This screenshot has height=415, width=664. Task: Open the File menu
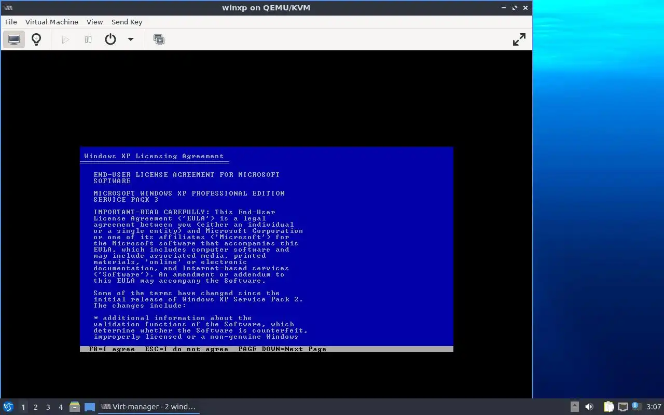[11, 22]
